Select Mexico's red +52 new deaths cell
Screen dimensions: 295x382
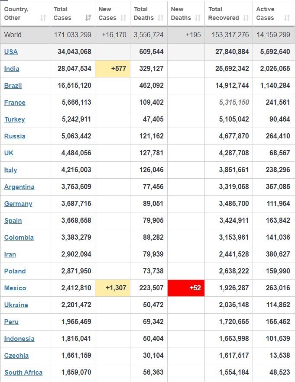(186, 288)
